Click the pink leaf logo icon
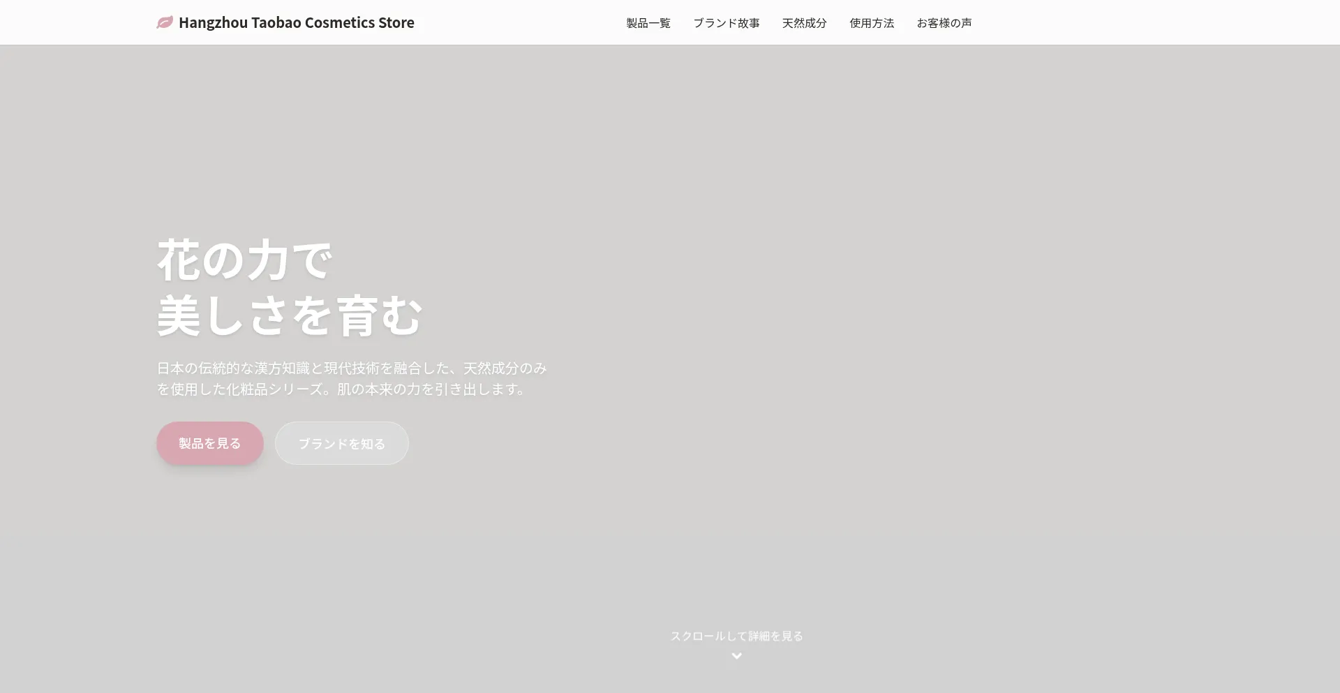This screenshot has height=693, width=1340. 165,22
